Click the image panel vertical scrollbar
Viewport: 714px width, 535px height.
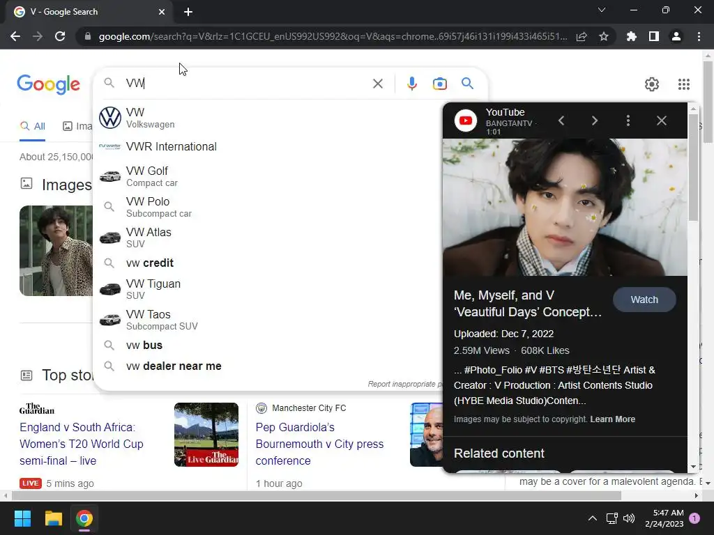pyautogui.click(x=693, y=168)
